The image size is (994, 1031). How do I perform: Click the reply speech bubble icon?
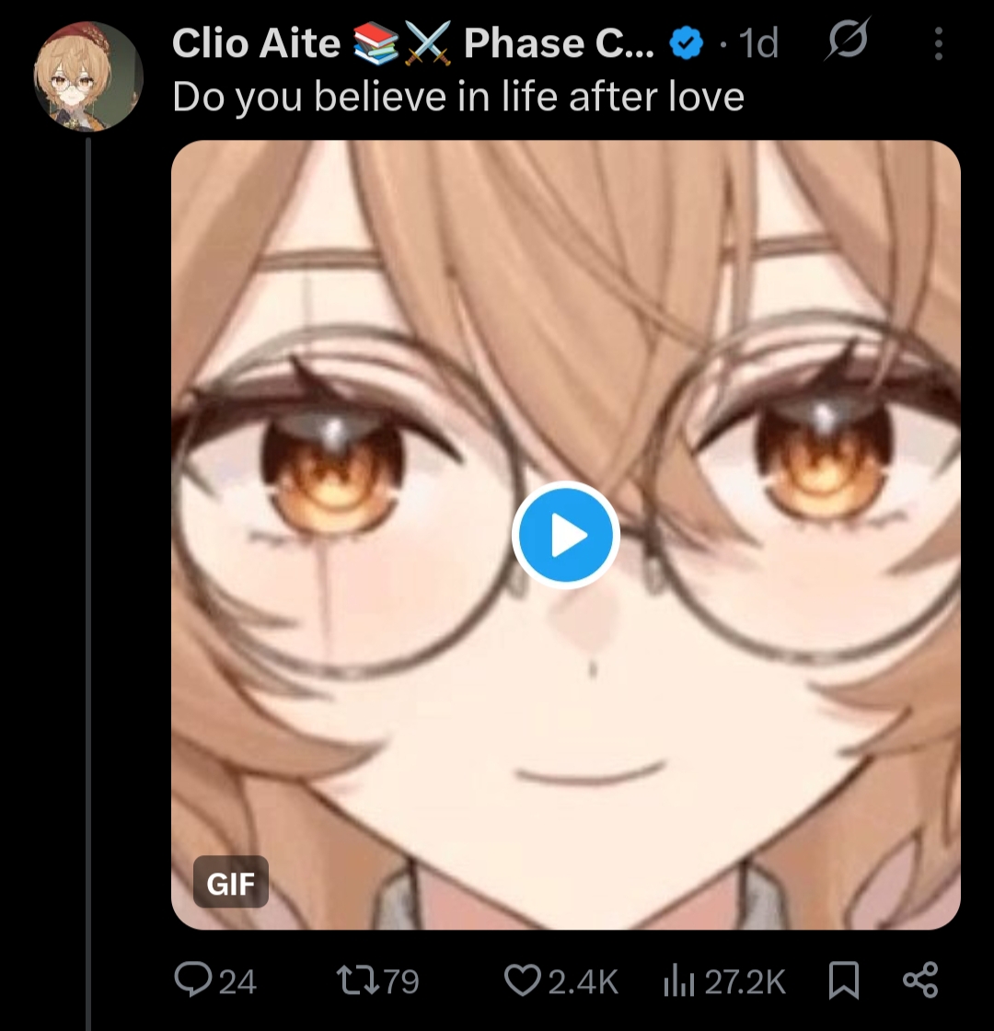coord(192,979)
